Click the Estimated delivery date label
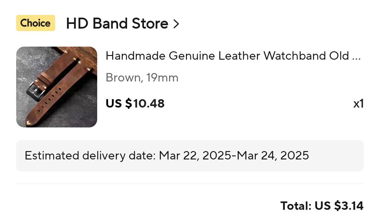Screen dimensions: 380x221 pos(90,155)
